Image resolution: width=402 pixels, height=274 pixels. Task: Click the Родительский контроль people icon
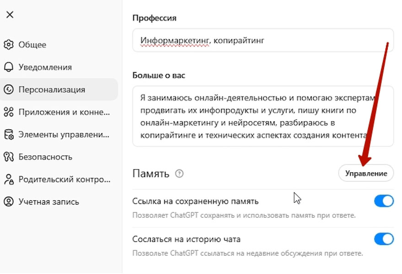pyautogui.click(x=9, y=179)
